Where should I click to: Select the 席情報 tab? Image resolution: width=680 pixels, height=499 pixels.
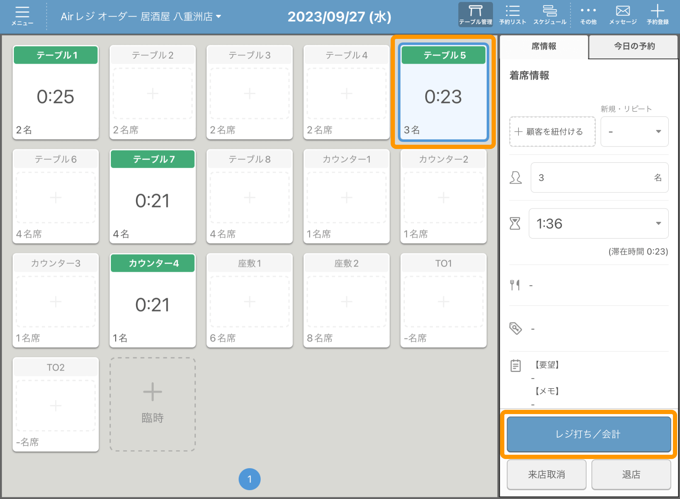[544, 46]
